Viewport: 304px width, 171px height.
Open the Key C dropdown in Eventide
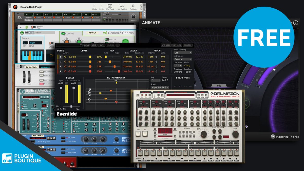point(156,80)
